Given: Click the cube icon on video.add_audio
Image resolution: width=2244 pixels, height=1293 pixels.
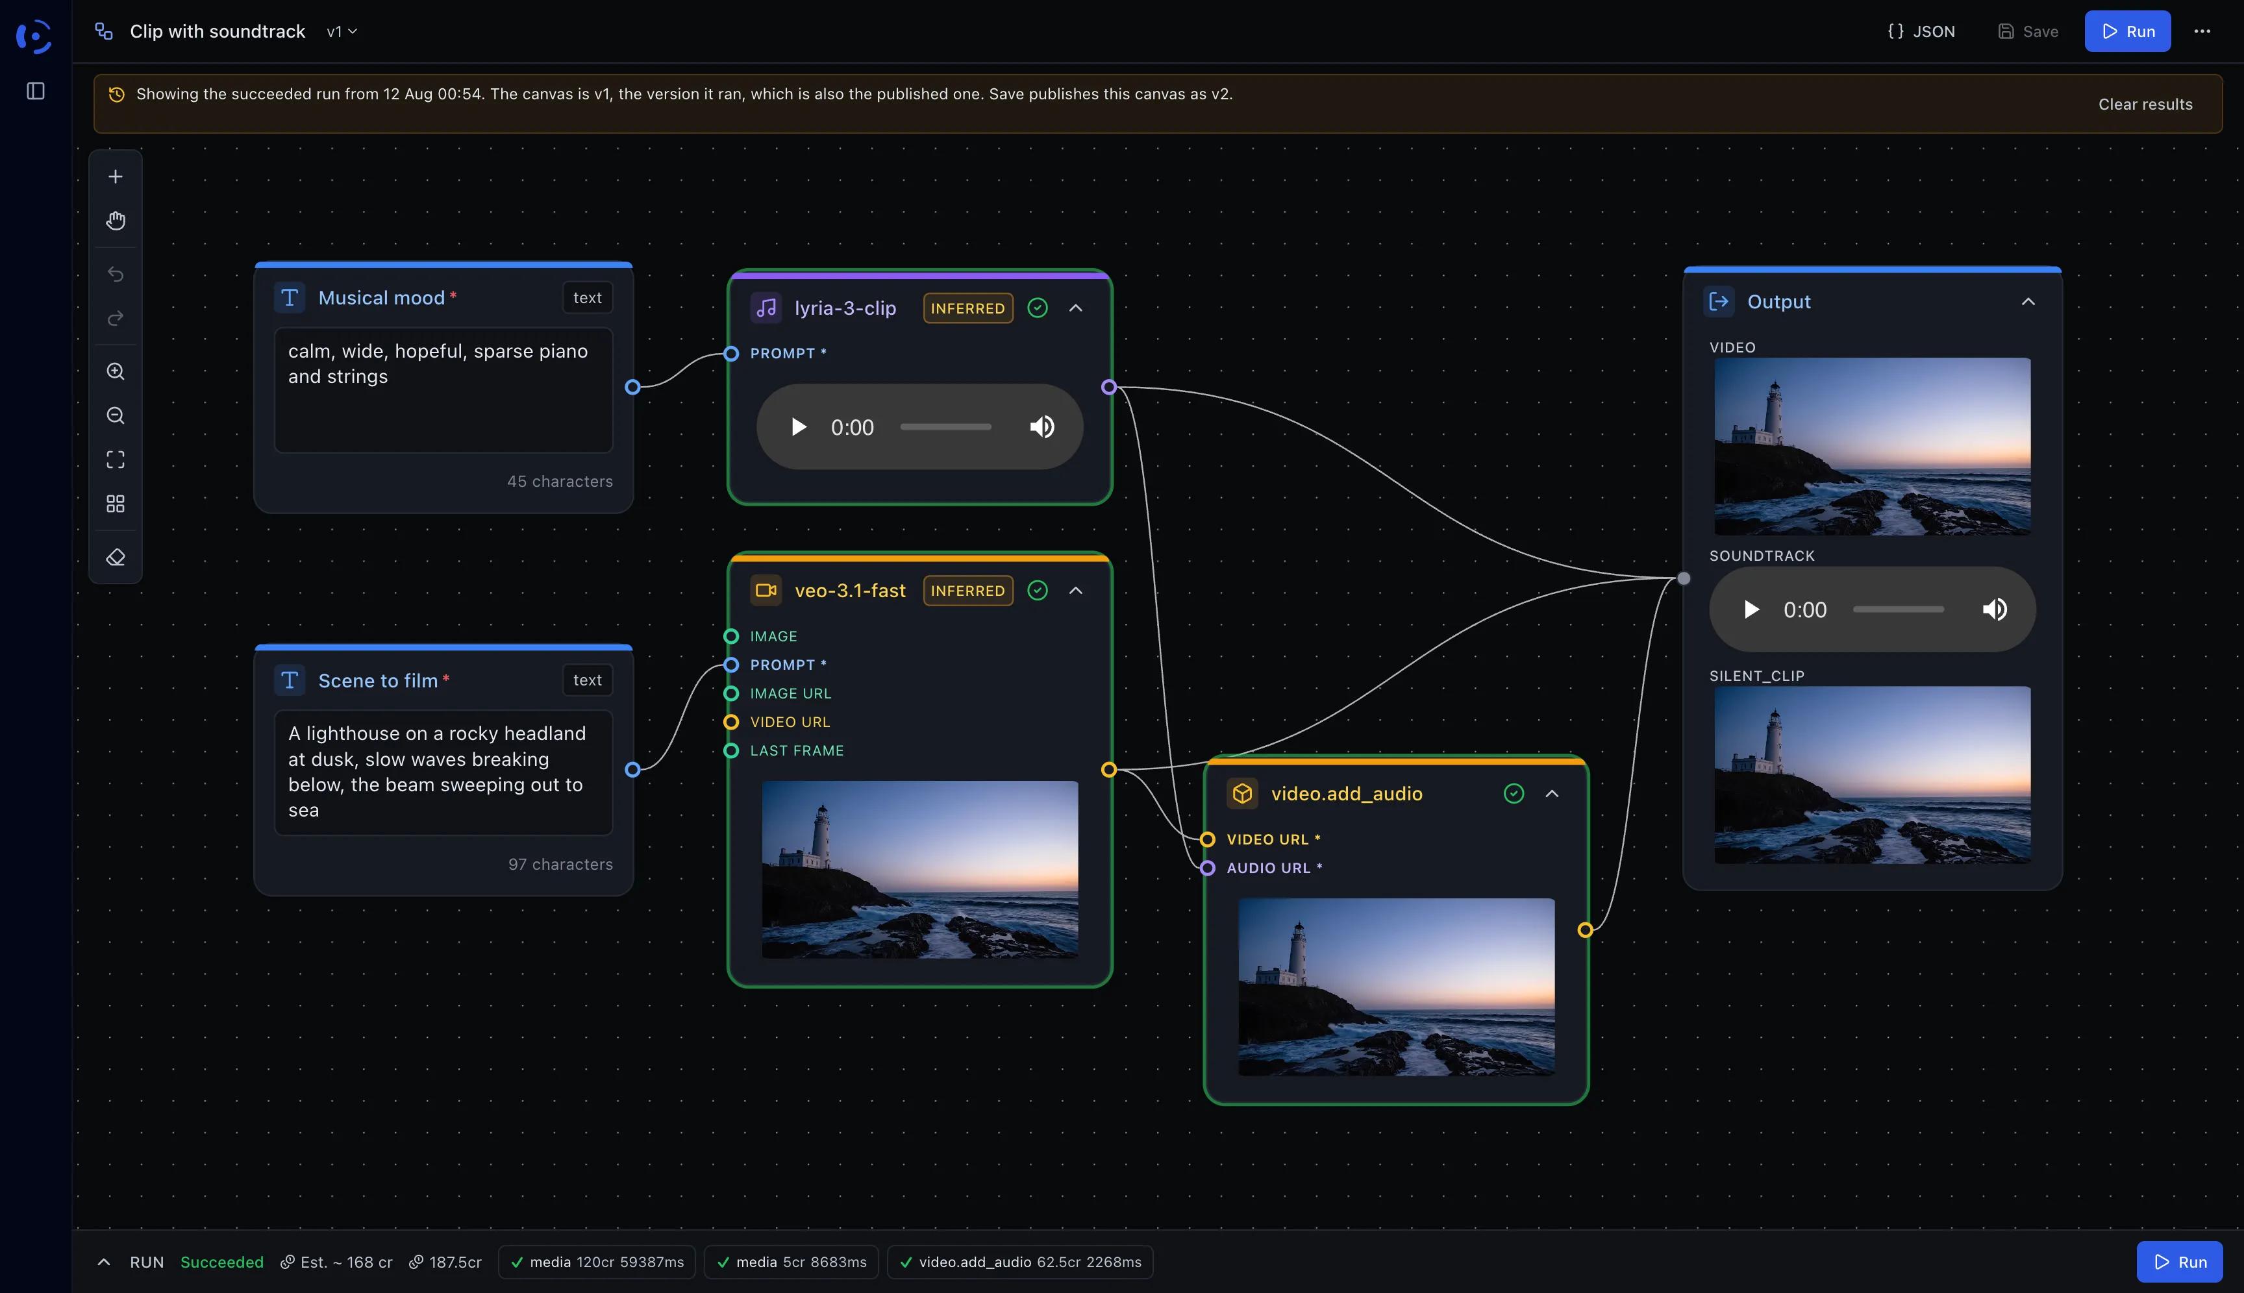Looking at the screenshot, I should (1242, 793).
